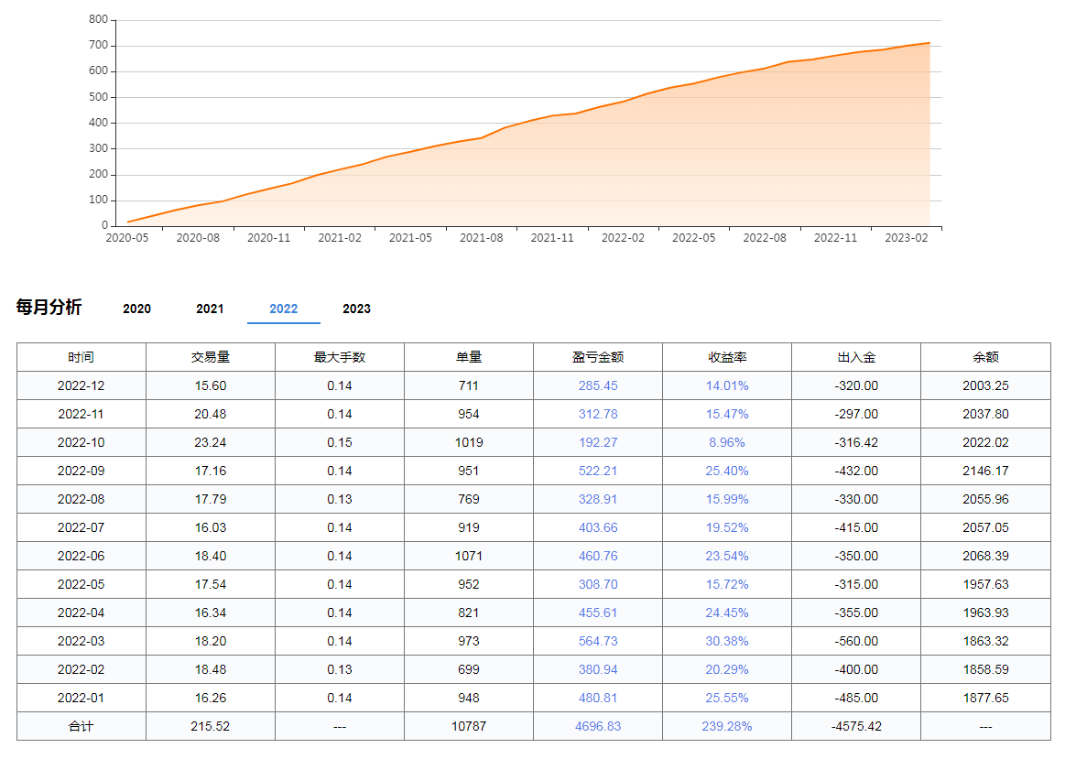The width and height of the screenshot is (1065, 759).
Task: Switch to the 2020 year tab
Action: (x=136, y=309)
